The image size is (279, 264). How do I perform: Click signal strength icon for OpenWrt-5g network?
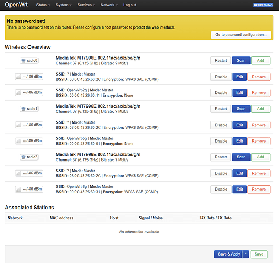tap(18, 141)
